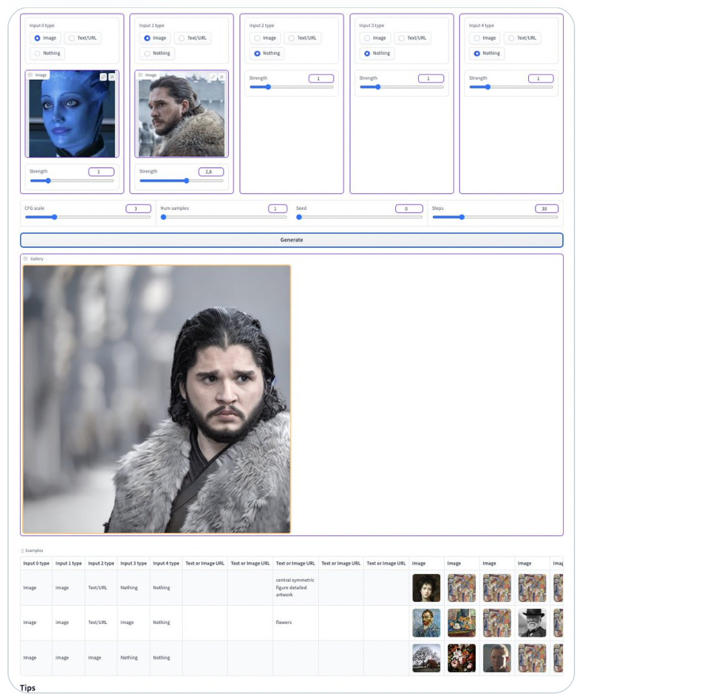Open the generated portrait in the Gallery

tap(156, 399)
